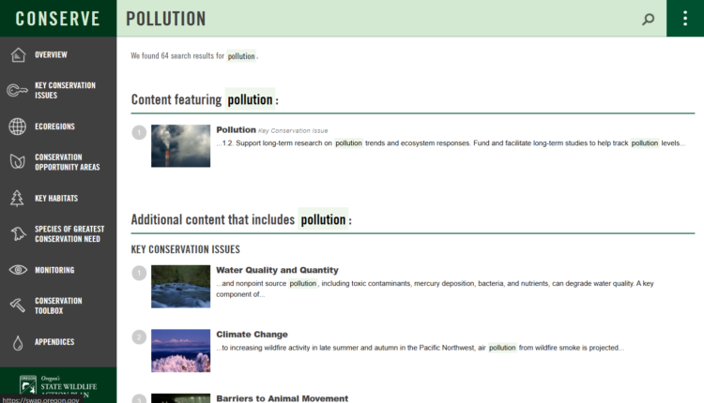This screenshot has height=403, width=704.
Task: Click the Appendices droplet icon
Action: pyautogui.click(x=17, y=342)
